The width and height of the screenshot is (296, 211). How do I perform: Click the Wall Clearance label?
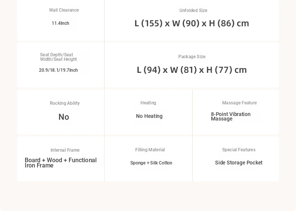click(64, 10)
